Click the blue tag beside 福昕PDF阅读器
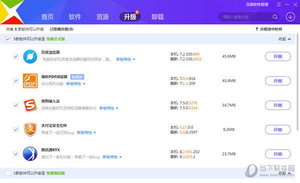This screenshot has width=300, height=183. tap(77, 77)
